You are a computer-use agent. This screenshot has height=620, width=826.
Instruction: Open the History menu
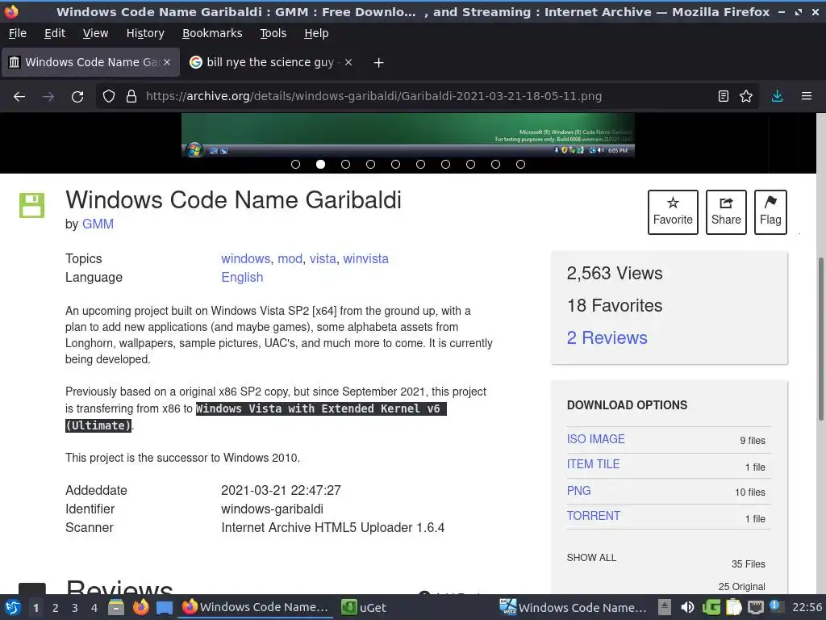point(145,33)
